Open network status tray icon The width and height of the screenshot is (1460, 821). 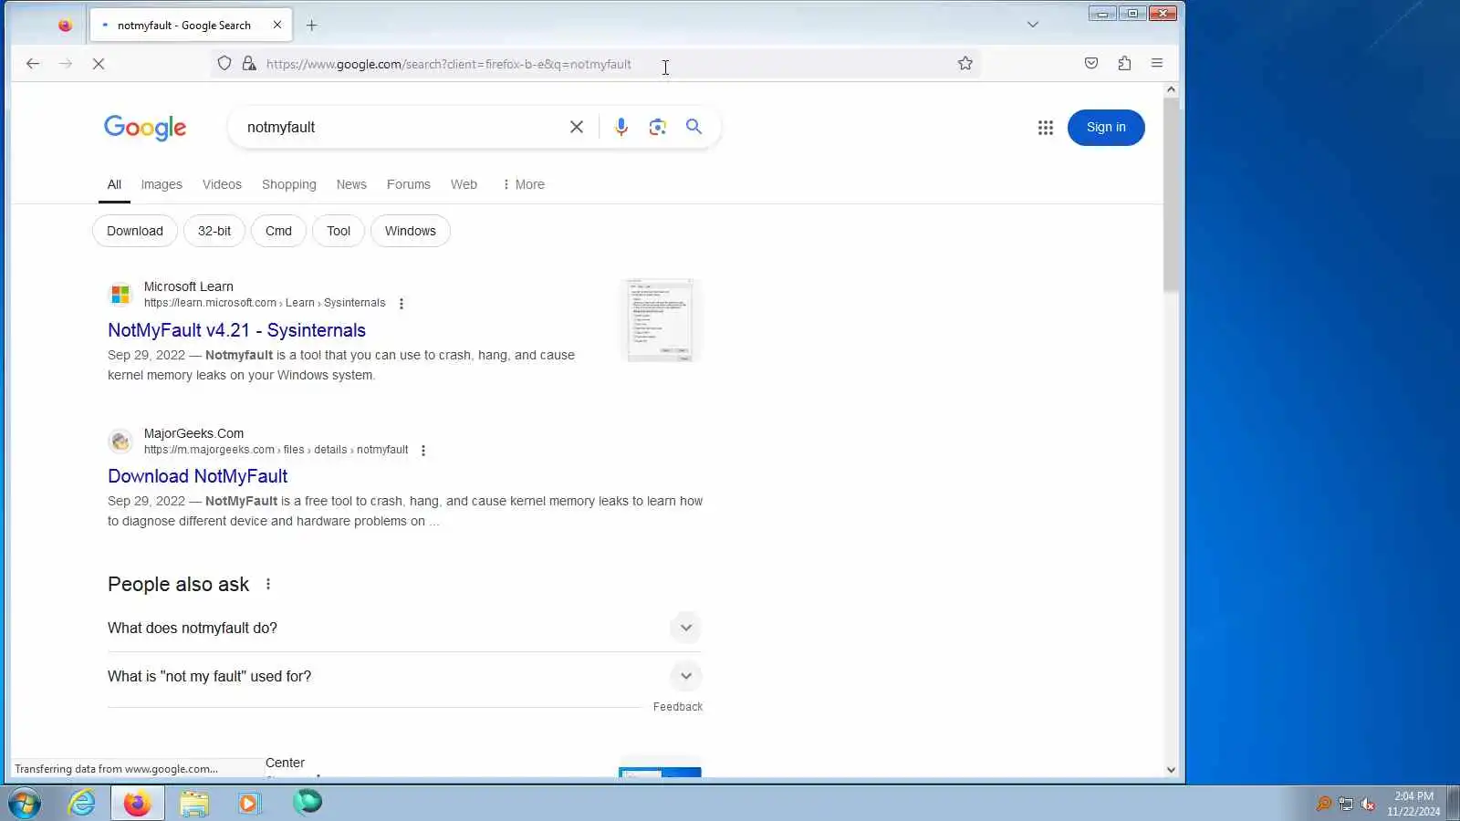coord(1346,804)
